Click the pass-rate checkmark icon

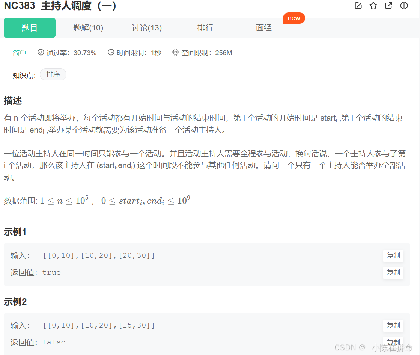41,52
